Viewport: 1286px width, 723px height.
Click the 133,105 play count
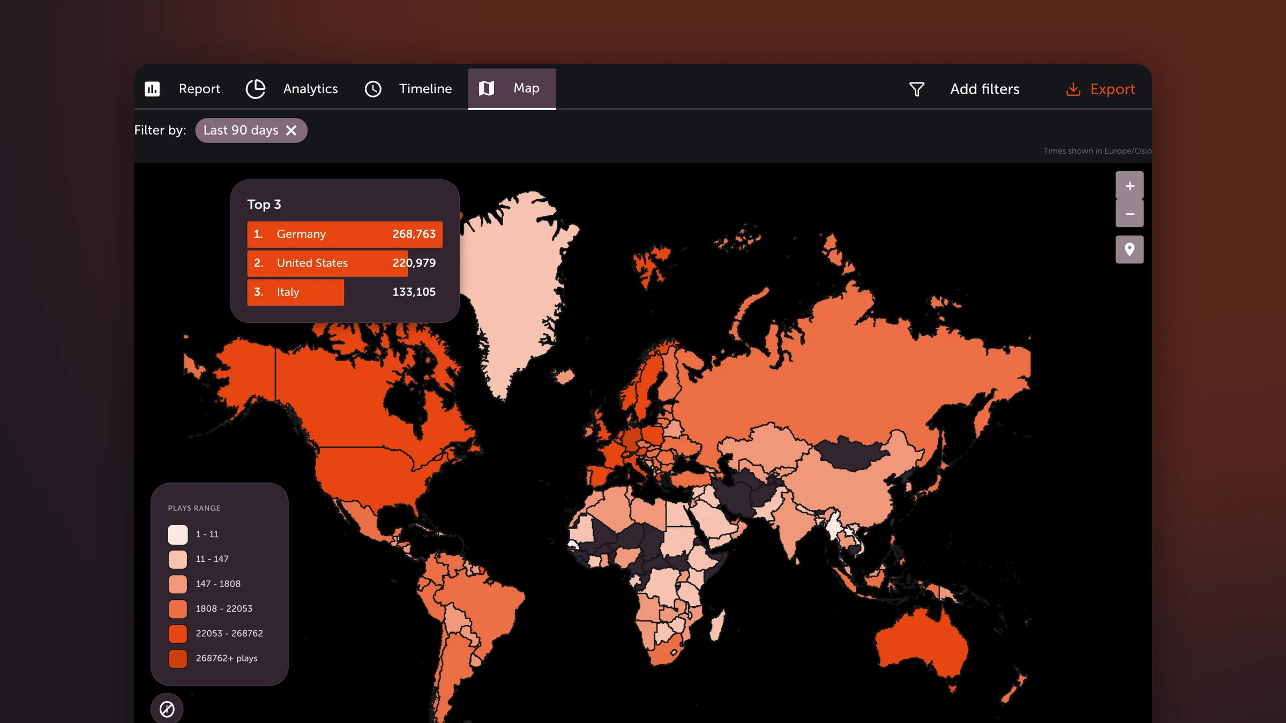(x=414, y=292)
